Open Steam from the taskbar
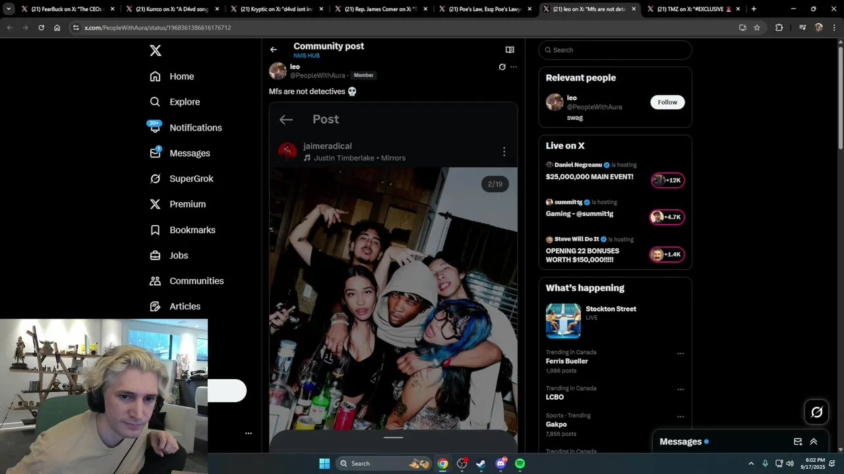Image resolution: width=844 pixels, height=474 pixels. [481, 463]
